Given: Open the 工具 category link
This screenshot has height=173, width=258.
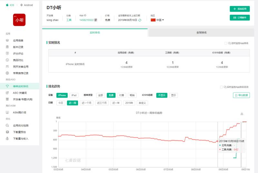Looking at the screenshot, I should tap(69, 20).
